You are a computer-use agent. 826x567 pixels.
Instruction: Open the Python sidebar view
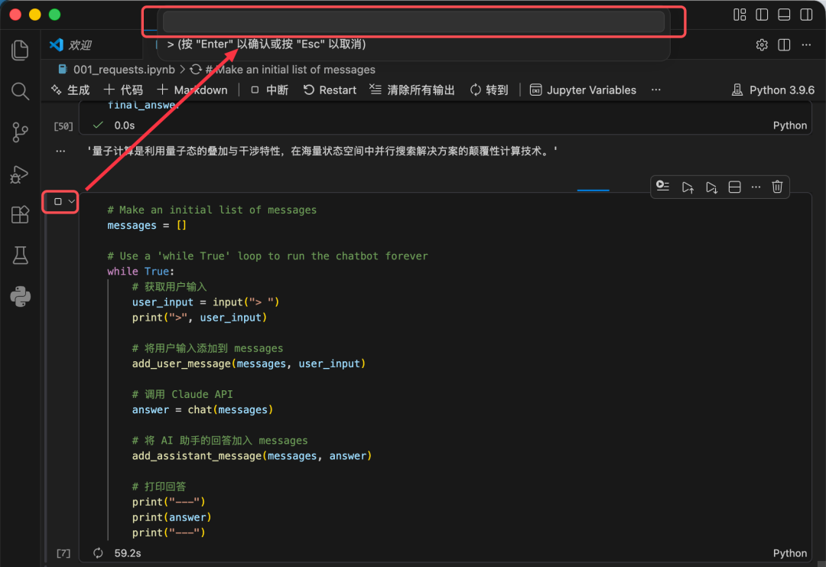tap(20, 297)
